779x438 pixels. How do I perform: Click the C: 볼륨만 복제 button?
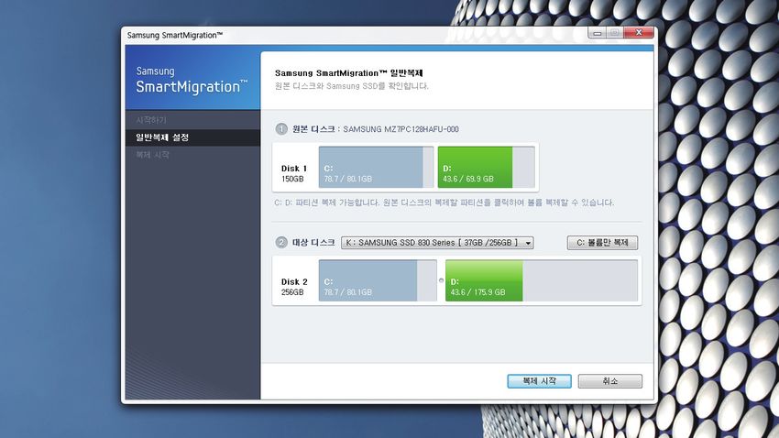pos(602,242)
